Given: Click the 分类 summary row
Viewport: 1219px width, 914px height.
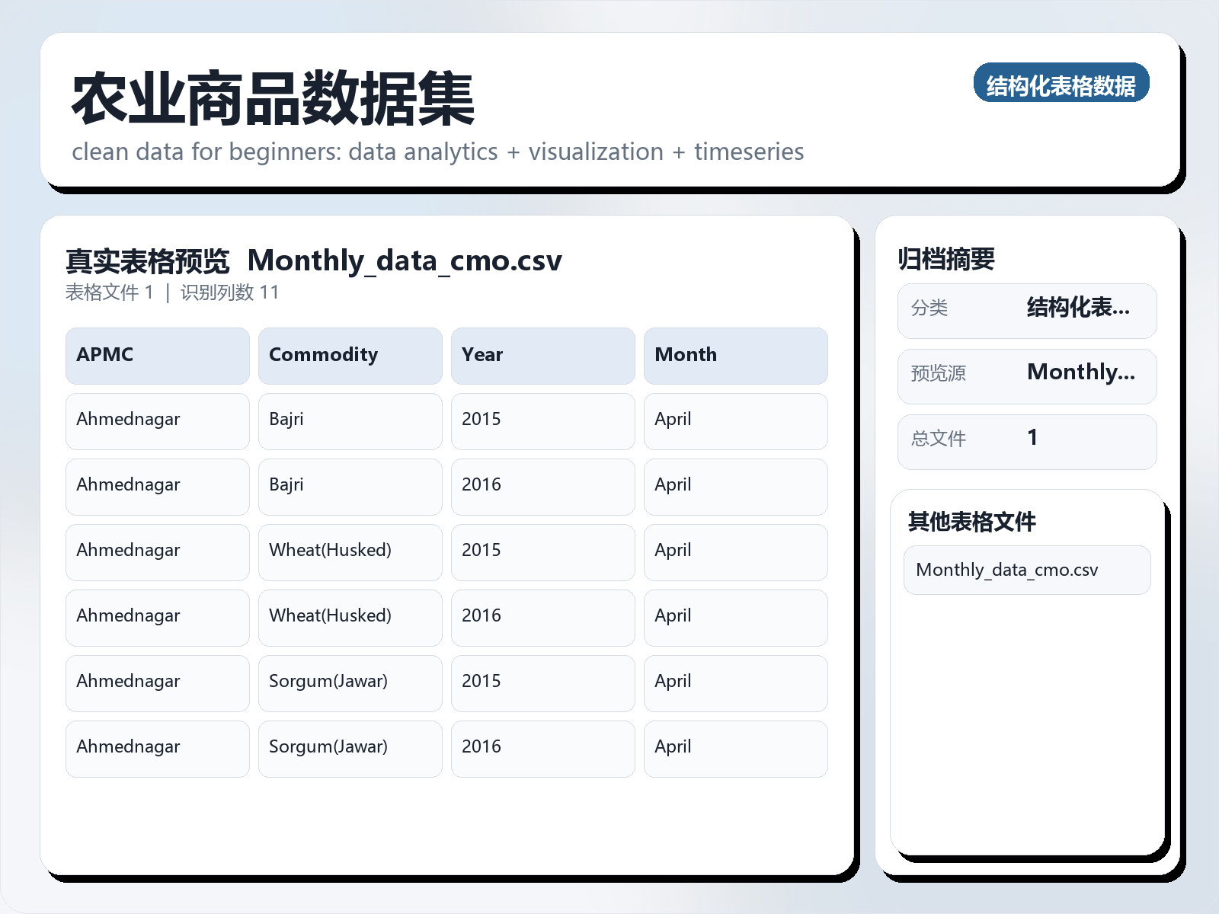Looking at the screenshot, I should click(1026, 311).
